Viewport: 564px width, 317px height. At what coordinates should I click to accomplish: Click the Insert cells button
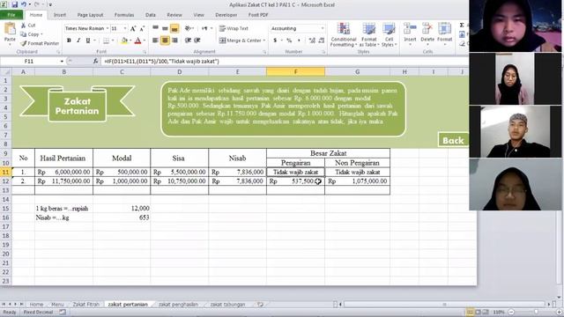click(x=410, y=33)
